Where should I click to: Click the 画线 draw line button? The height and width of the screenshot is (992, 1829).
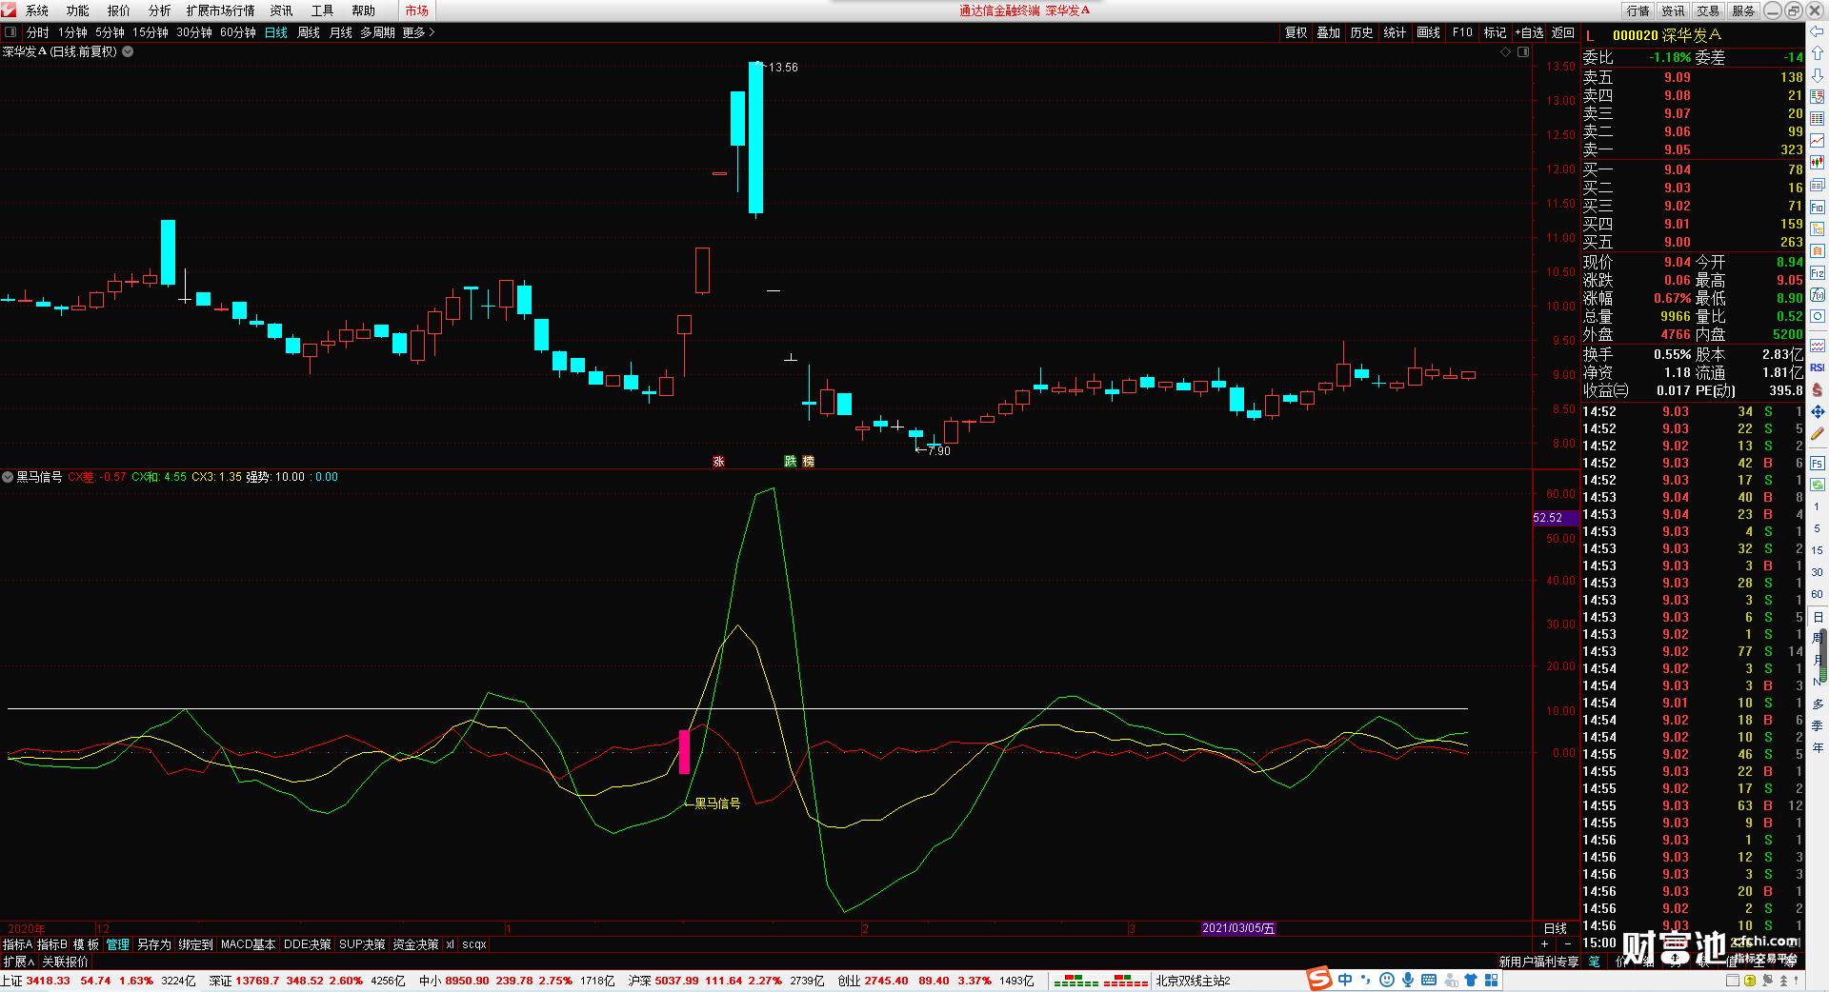(1429, 32)
